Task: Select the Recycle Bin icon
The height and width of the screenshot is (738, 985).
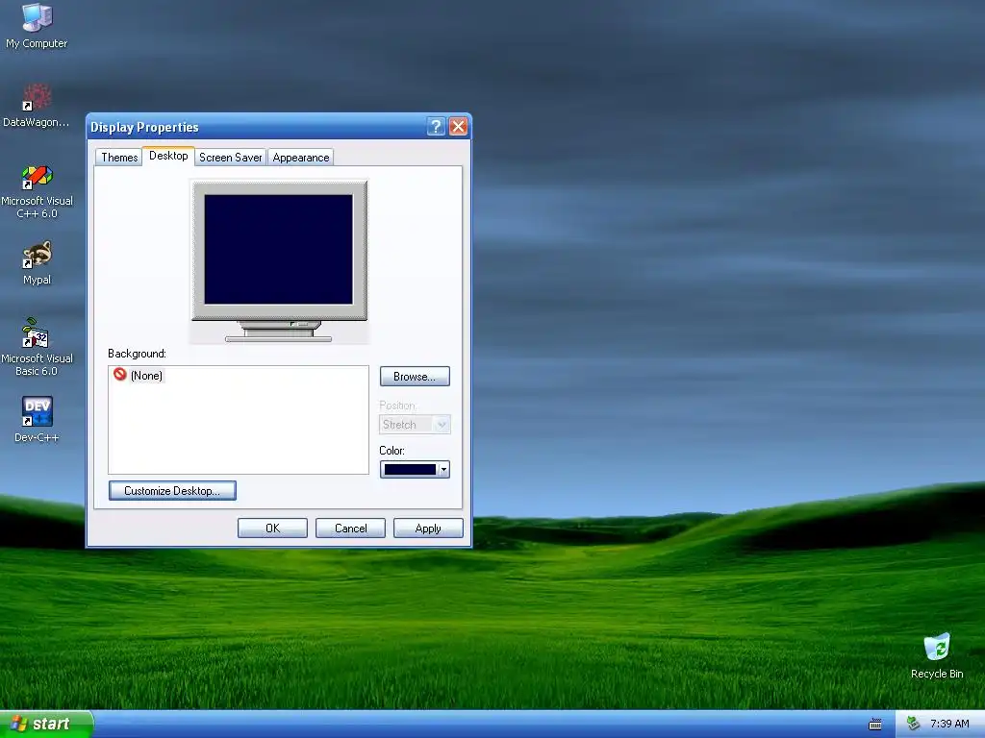Action: pos(937,656)
